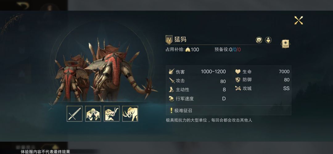Viewport: 333px width, 154px height.
Task: Click the 攻击 attack sword icon
Action: coord(172,81)
